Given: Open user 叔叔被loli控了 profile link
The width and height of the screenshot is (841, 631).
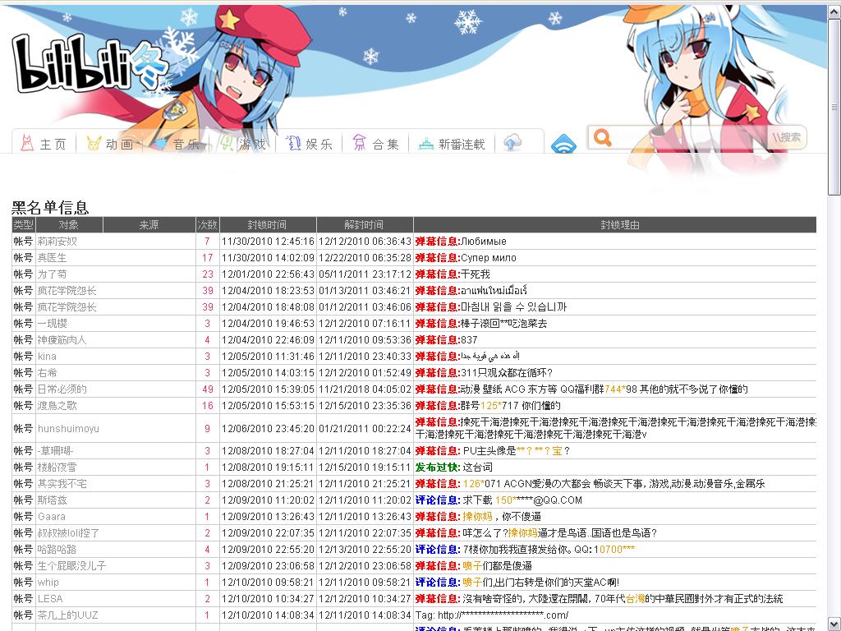Looking at the screenshot, I should pyautogui.click(x=68, y=533).
